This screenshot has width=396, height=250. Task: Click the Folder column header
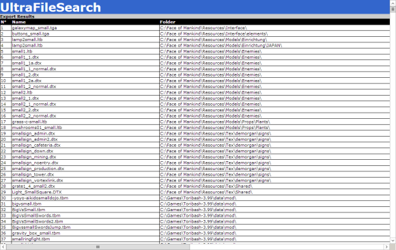pyautogui.click(x=167, y=22)
